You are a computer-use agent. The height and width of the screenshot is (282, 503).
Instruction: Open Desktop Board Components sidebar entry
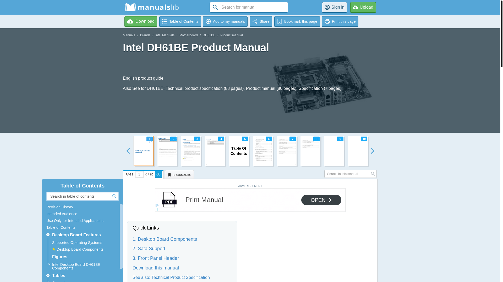pos(80,249)
